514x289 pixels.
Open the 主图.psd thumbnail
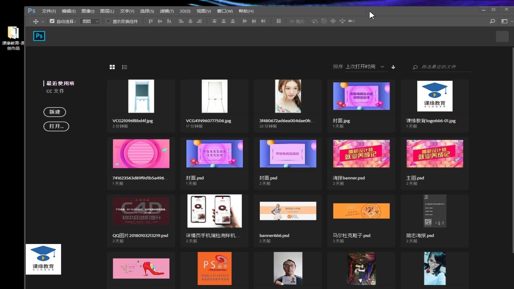pos(435,154)
